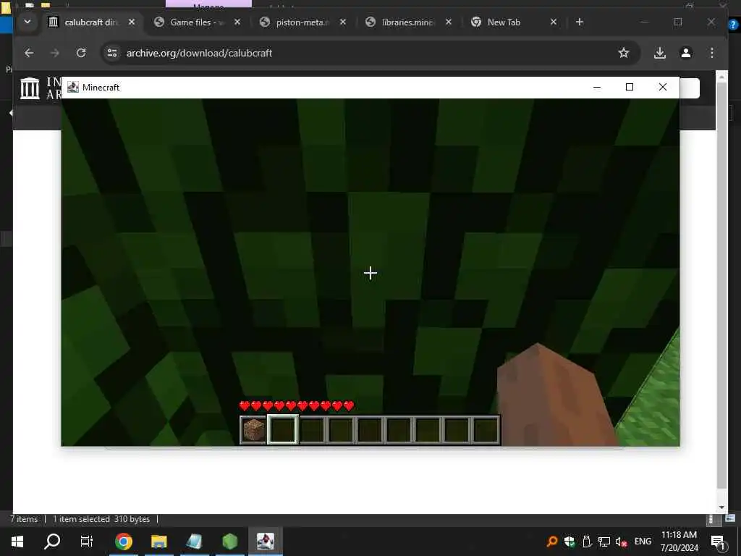Open the Minecraft taskbar icon
The image size is (741, 556).
(265, 542)
